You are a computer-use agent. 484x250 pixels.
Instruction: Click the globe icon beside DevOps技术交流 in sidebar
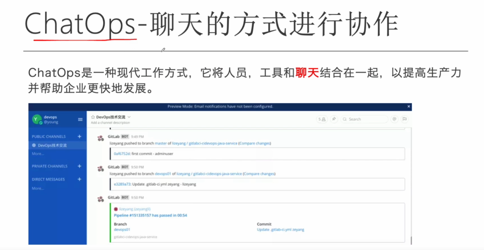[x=34, y=145]
